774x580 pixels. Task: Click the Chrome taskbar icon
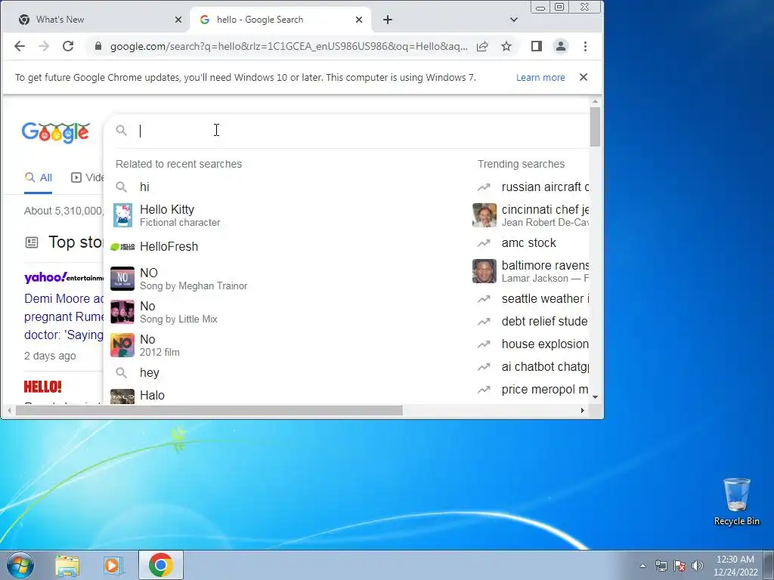161,565
